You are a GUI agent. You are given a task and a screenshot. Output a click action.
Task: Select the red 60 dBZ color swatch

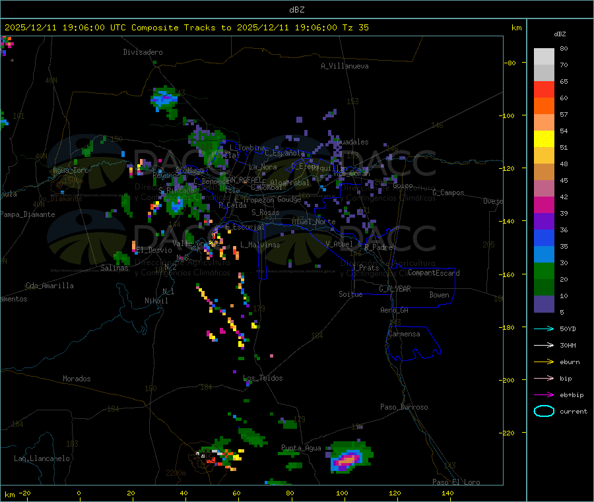point(544,89)
